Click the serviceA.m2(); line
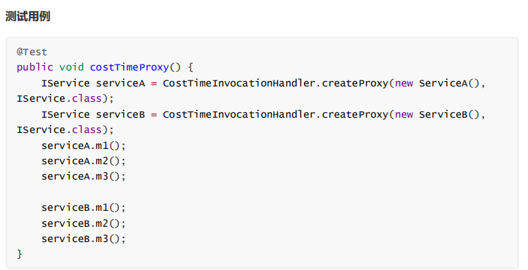Image resolution: width=528 pixels, height=270 pixels. (x=83, y=161)
